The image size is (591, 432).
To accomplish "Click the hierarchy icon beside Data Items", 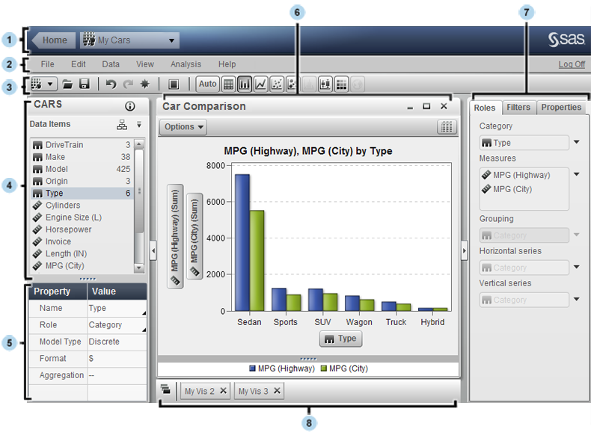I will [122, 125].
